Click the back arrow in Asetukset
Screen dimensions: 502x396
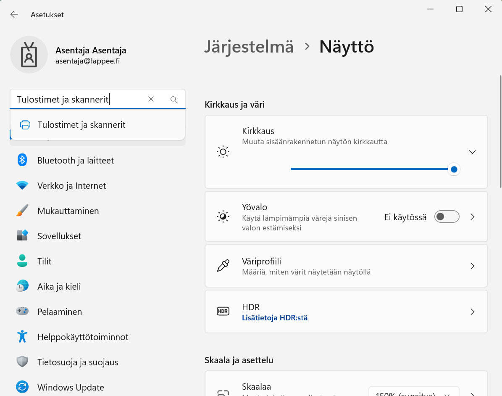(x=14, y=14)
